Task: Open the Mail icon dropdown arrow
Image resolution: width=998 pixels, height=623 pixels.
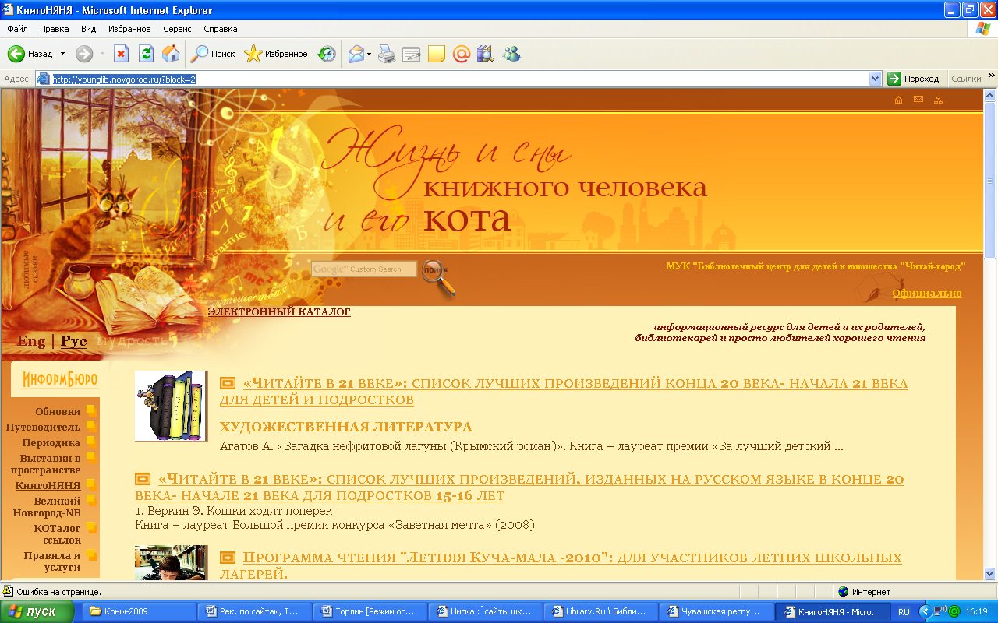Action: coord(370,54)
